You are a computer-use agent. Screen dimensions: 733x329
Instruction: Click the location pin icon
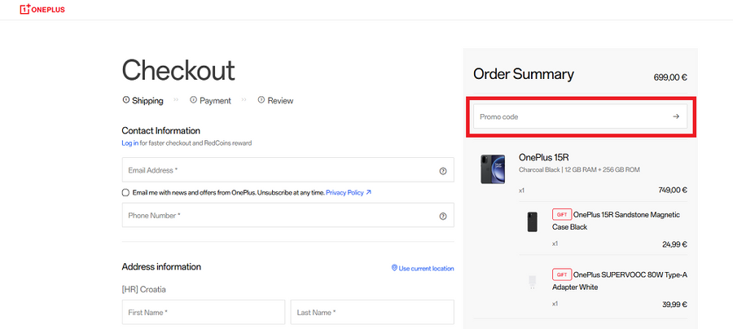click(x=394, y=268)
